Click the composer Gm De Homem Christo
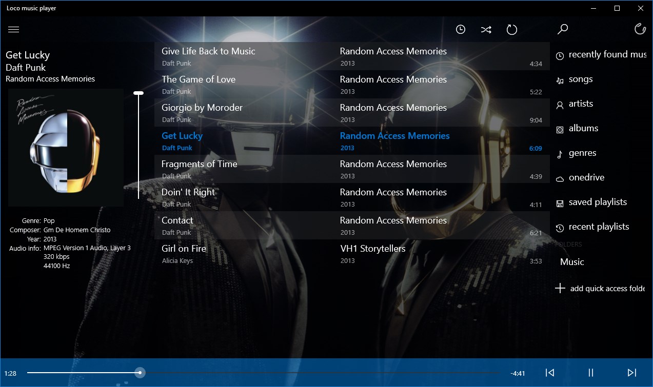This screenshot has height=387, width=653. pyautogui.click(x=77, y=230)
